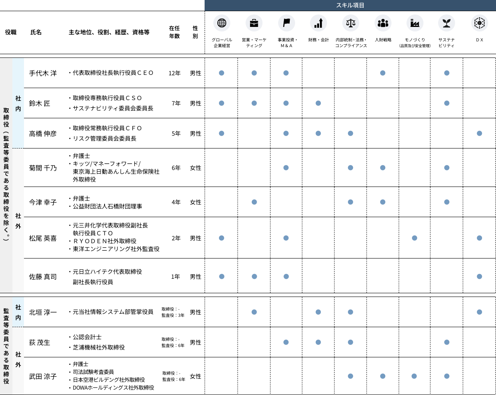Click the 主な地位、役割、経歴、資格等 column header
Screen dimensions: 496x395
click(109, 32)
